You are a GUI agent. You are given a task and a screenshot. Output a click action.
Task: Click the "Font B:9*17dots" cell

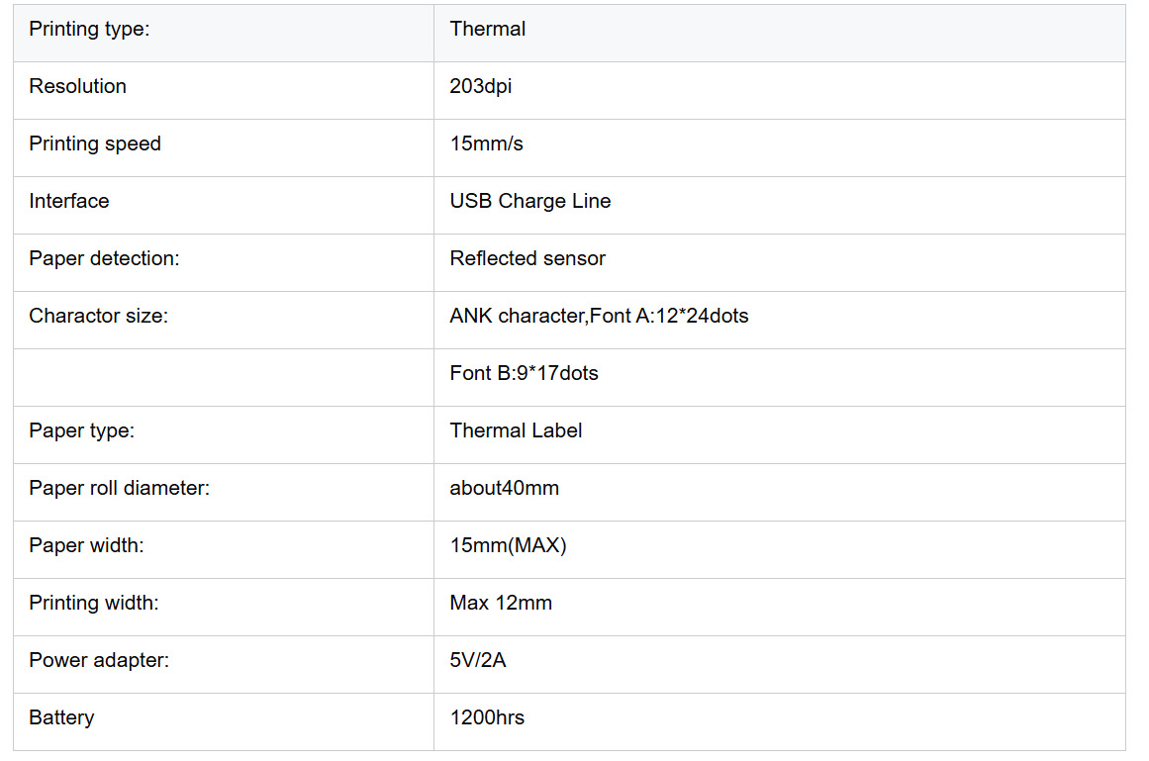click(x=525, y=373)
